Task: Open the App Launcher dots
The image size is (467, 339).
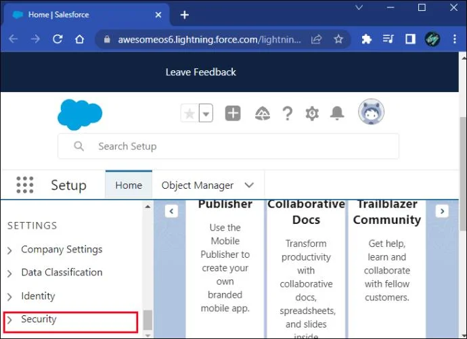Action: tap(25, 185)
